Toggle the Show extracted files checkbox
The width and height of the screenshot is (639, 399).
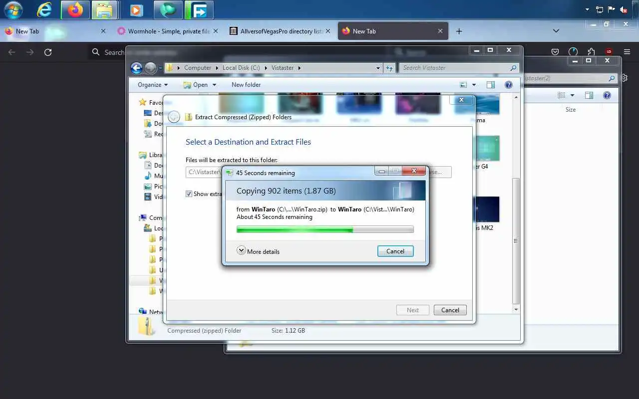coord(189,194)
